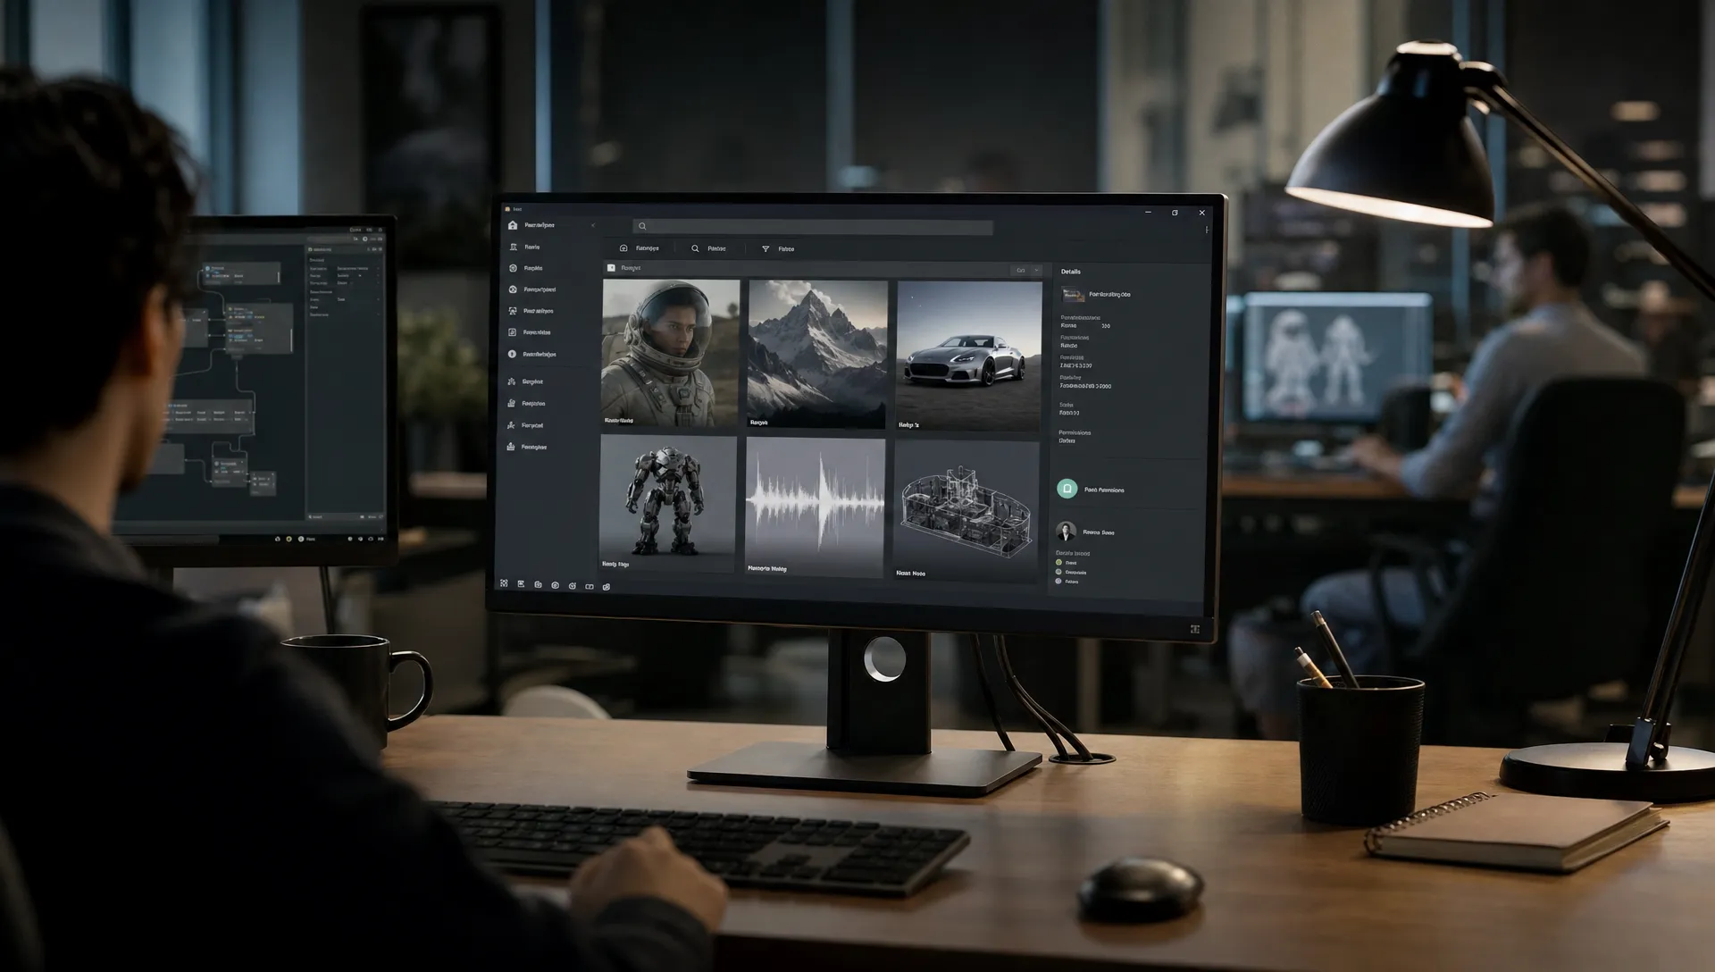Click the user avatar photo in Details panel
The width and height of the screenshot is (1715, 972).
tap(1066, 532)
